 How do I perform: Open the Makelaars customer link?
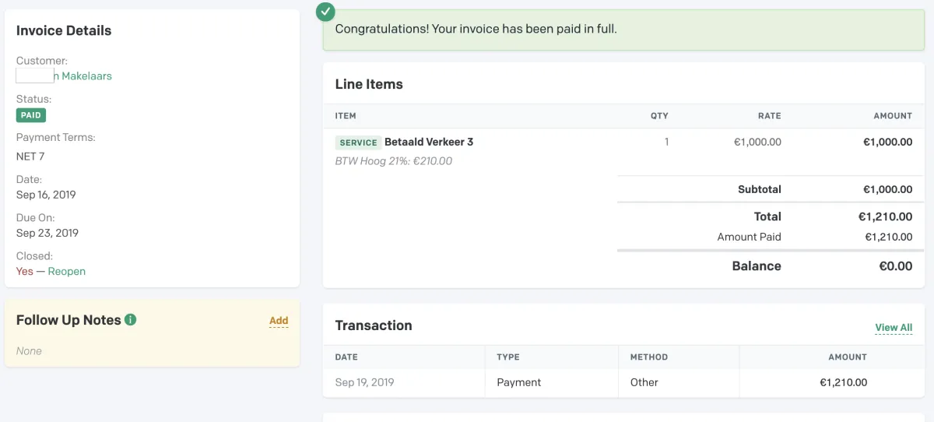click(82, 76)
